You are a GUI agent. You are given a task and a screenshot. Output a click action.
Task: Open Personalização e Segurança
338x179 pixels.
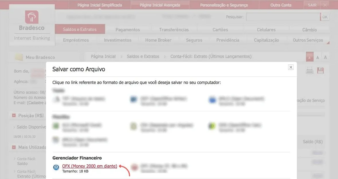click(x=224, y=5)
